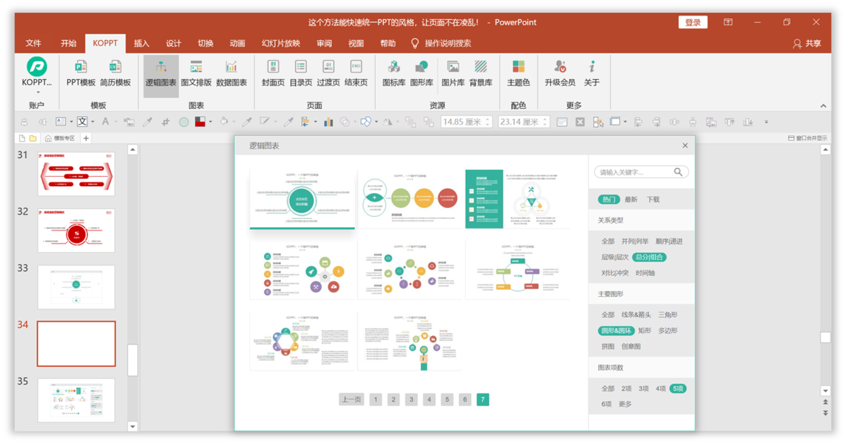Select 总分|组合 relation type
Screen dimensions: 846x444
(650, 257)
